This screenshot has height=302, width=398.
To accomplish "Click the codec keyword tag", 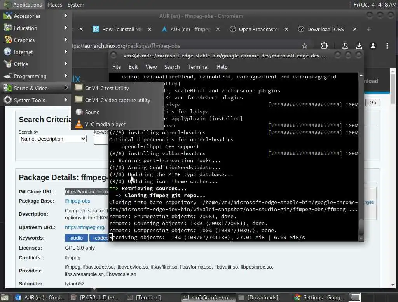I will pos(100,238).
